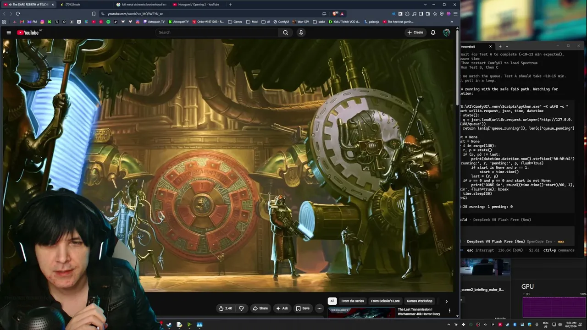Viewport: 587px width, 330px height.
Task: Select the From Scholar's Lore chip
Action: coord(385,301)
